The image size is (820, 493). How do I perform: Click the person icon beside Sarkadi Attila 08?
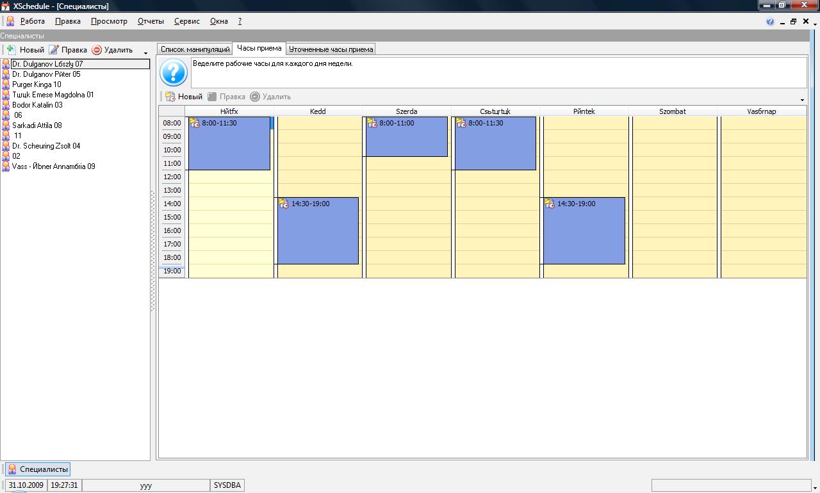6,125
